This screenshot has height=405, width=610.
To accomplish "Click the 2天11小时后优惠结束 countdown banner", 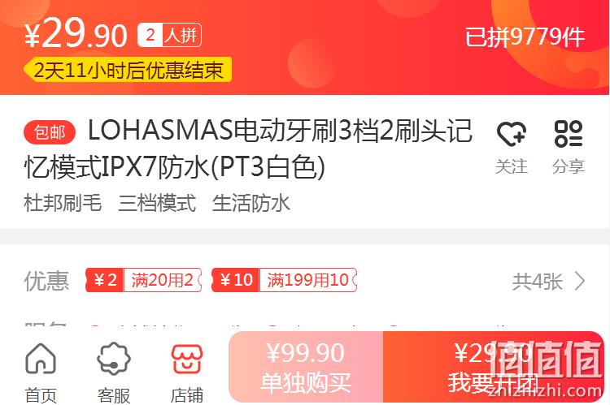I will (128, 70).
